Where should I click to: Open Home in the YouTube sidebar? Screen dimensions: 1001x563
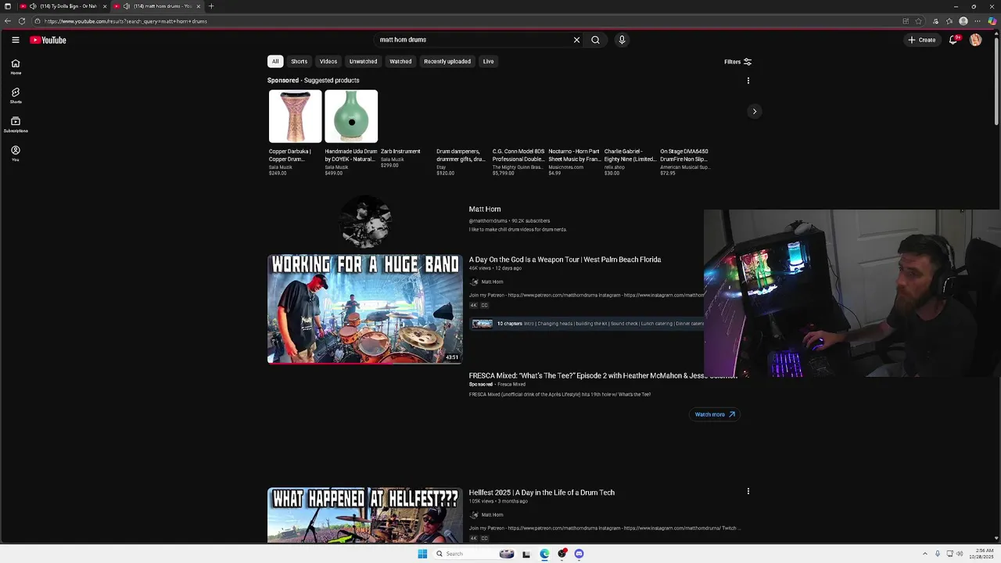pyautogui.click(x=16, y=67)
